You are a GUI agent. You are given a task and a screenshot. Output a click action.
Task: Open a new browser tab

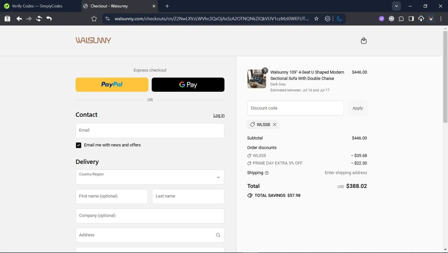click(167, 6)
